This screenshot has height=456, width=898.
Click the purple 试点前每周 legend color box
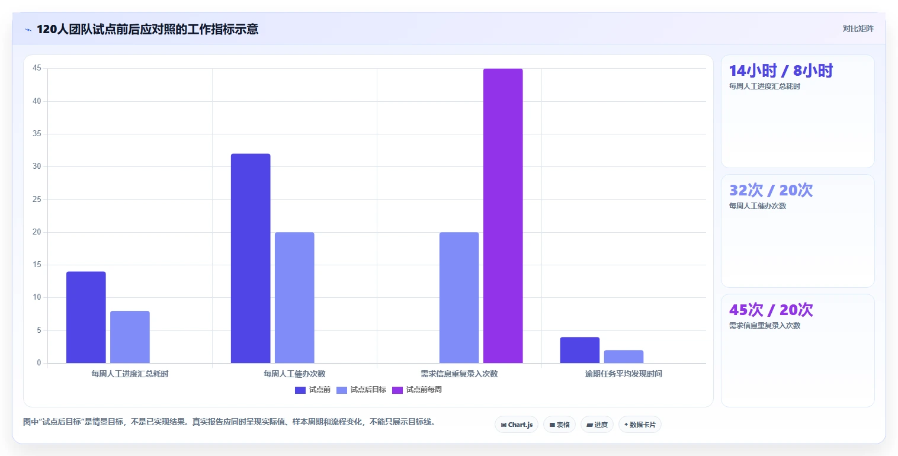click(397, 390)
